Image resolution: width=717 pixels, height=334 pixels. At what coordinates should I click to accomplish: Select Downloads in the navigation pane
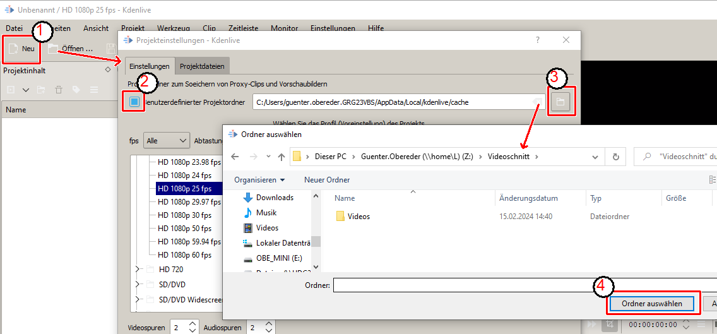[274, 198]
